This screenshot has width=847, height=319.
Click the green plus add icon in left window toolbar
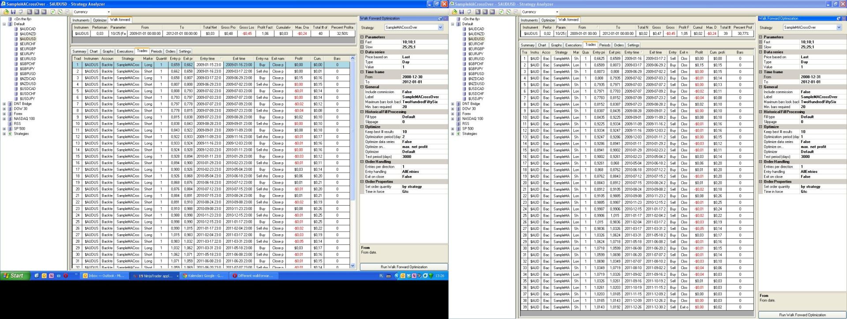pos(53,12)
